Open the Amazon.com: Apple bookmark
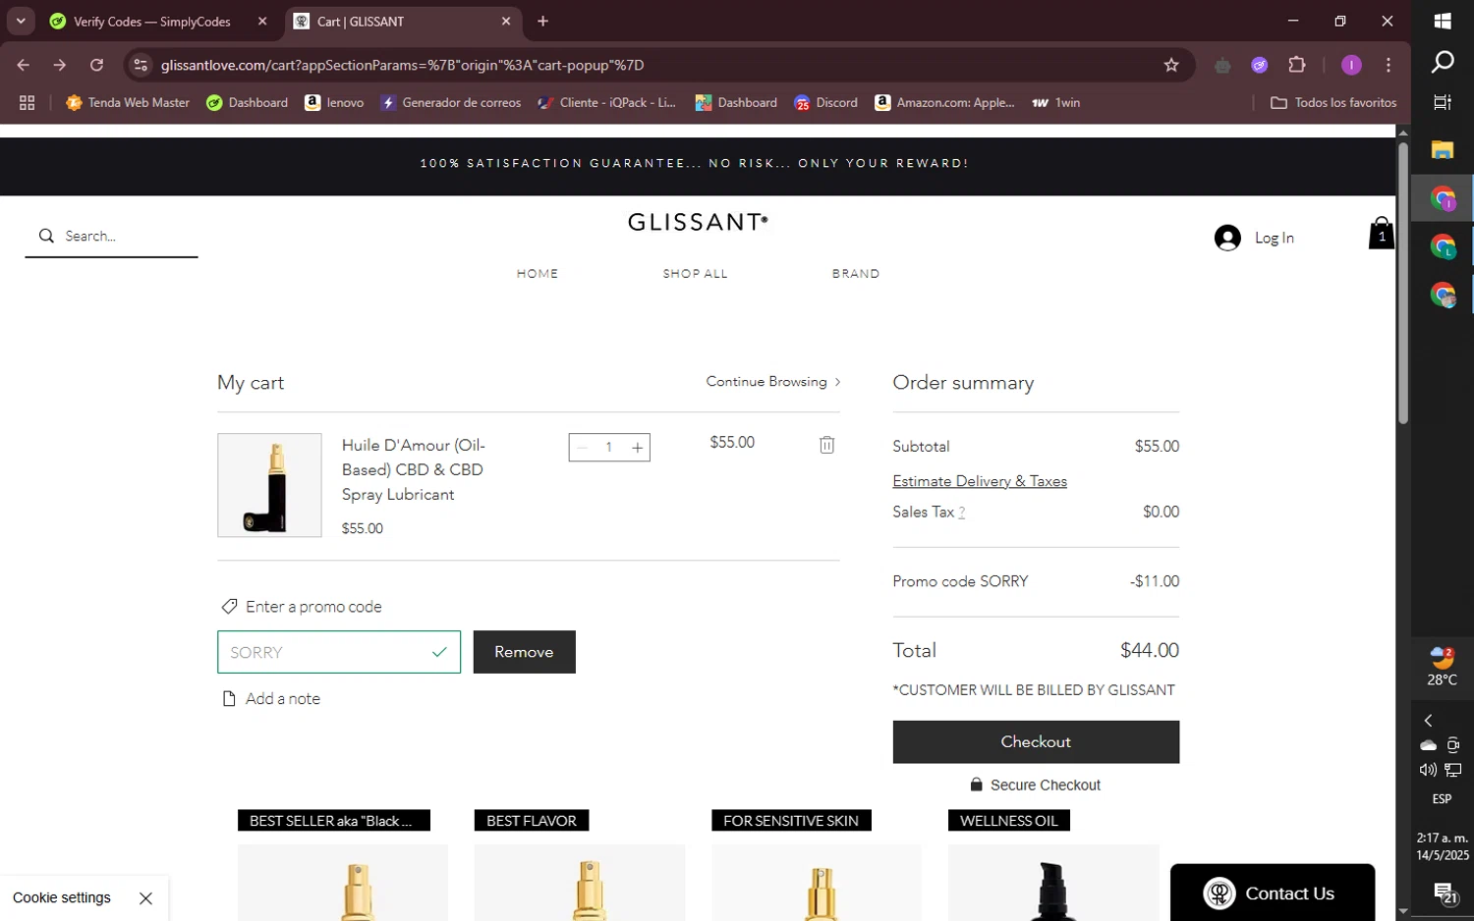1474x921 pixels. [944, 102]
